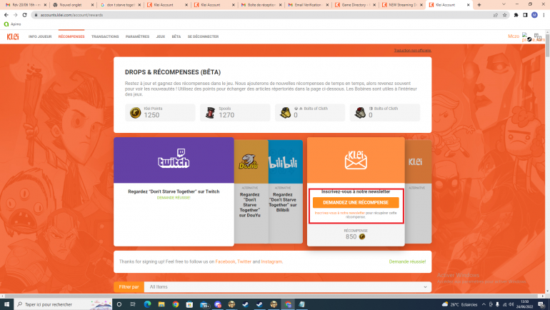
Task: Click the browser forward arrow
Action: [x=15, y=15]
